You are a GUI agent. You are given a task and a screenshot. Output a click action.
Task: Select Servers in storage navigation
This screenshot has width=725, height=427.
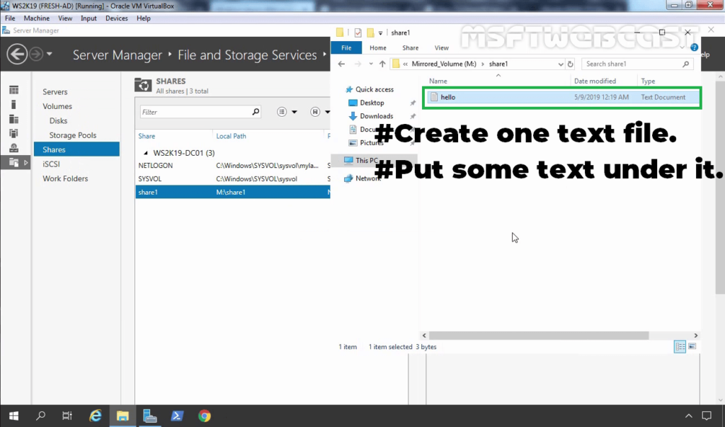pyautogui.click(x=55, y=91)
